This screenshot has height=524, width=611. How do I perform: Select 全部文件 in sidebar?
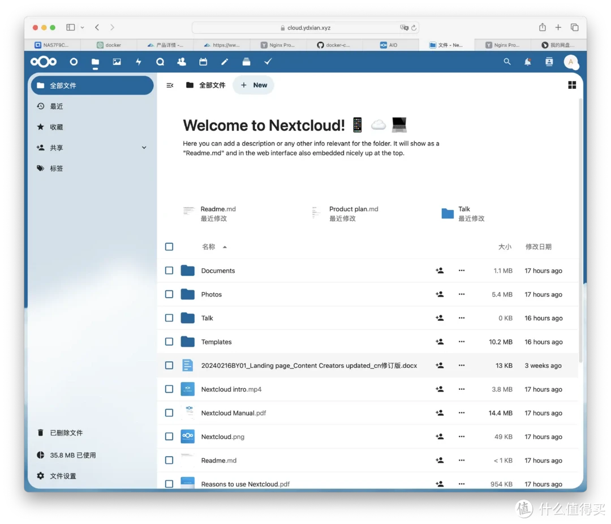(92, 85)
